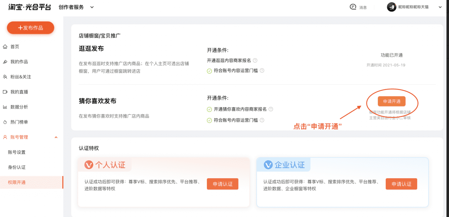449x217 pixels.
Task: Open the 创作者服务 dropdown menu
Action: coord(76,7)
